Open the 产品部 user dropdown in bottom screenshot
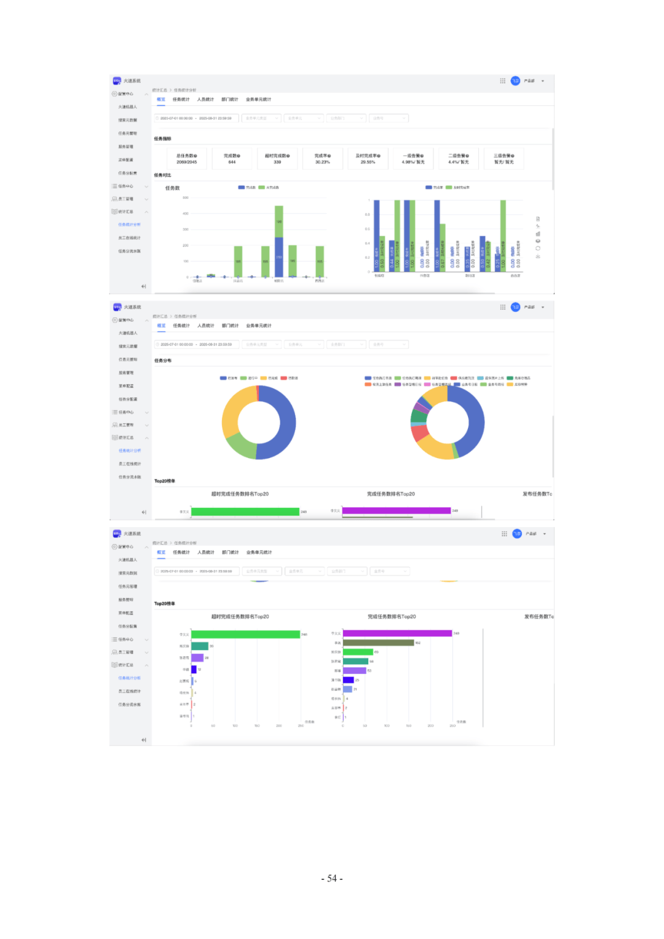 (533, 534)
